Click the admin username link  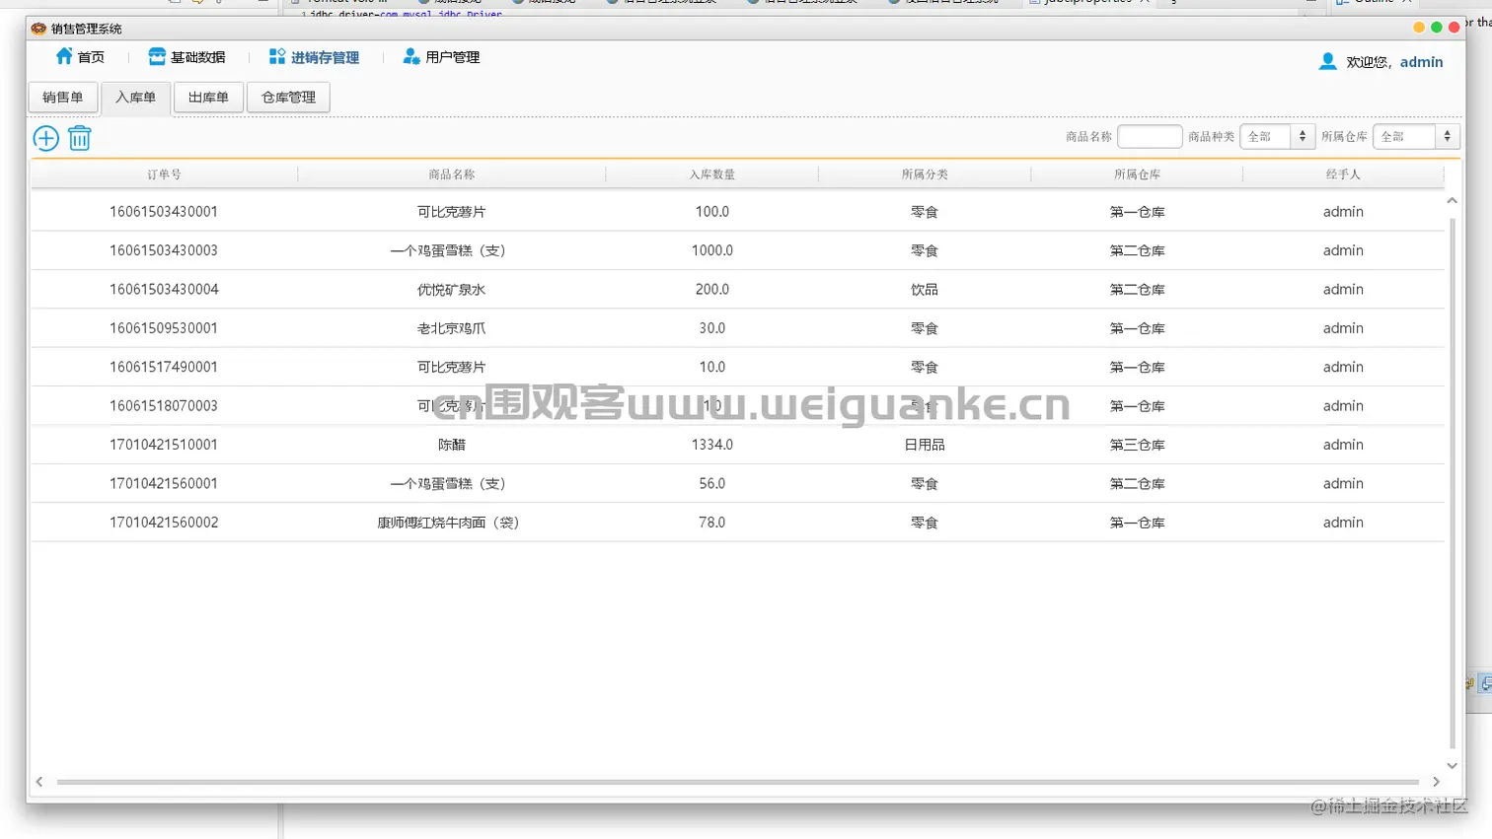tap(1421, 61)
